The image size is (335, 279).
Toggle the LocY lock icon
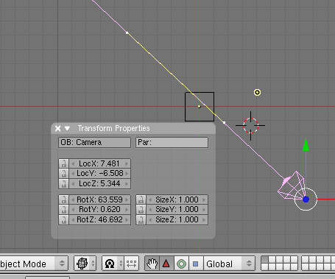(x=64, y=174)
